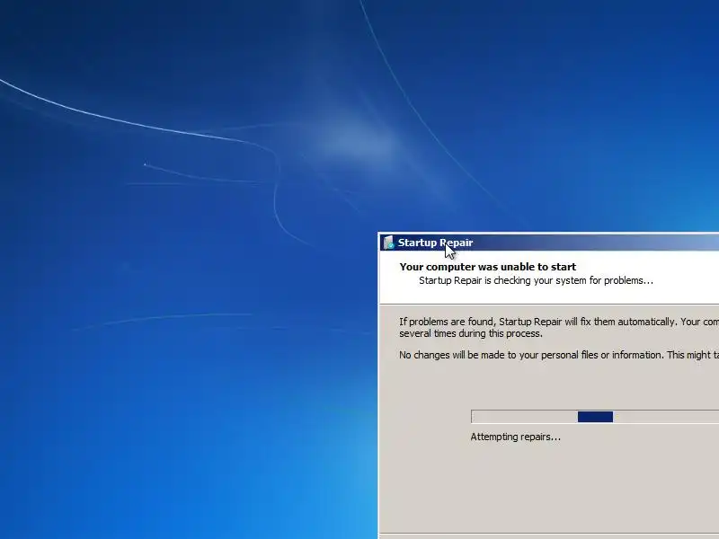Click the repair progress bar
Viewport: 719px width, 539px height.
point(595,417)
